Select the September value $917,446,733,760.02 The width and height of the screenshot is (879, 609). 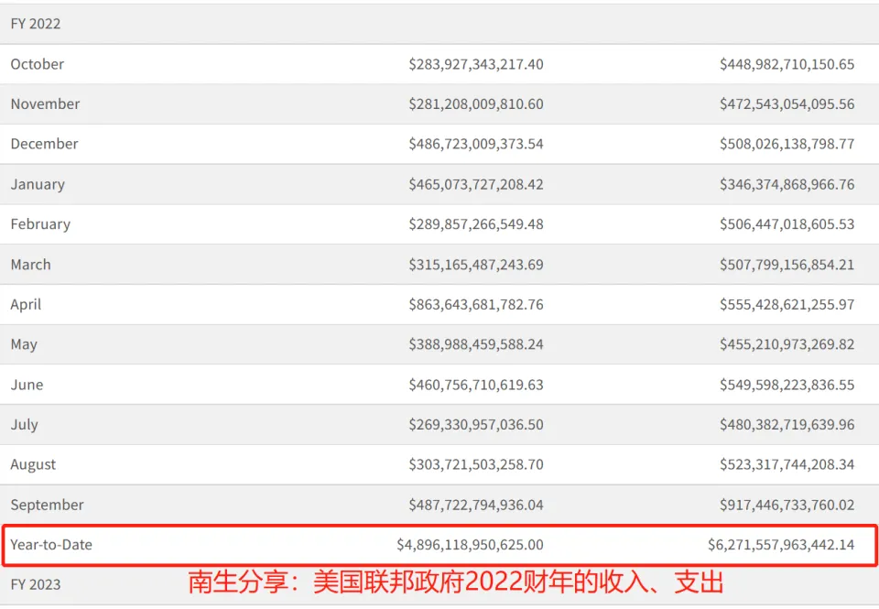point(787,505)
